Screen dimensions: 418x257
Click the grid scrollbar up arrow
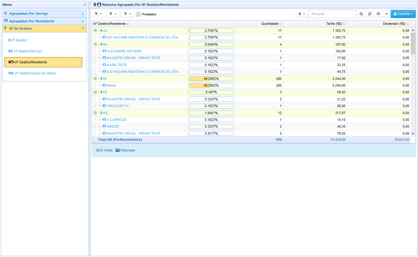click(x=413, y=30)
